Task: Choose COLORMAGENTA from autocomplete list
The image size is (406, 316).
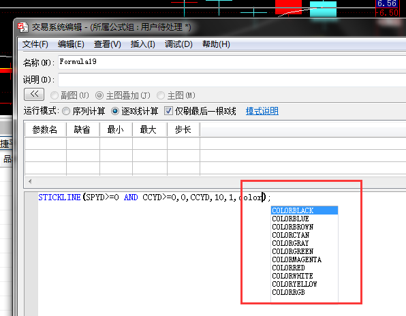Action: [x=304, y=259]
